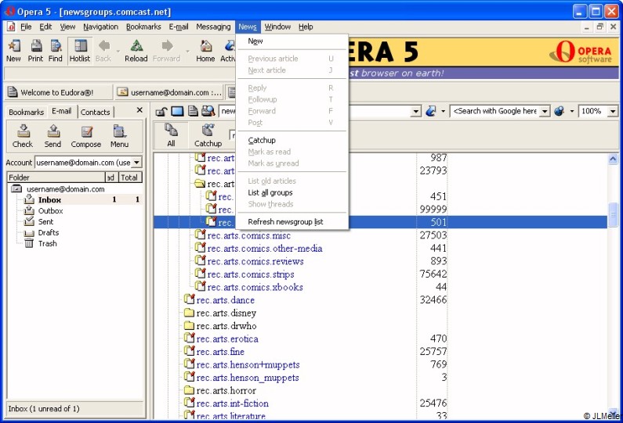
Task: Switch to the Contacts hotlist tab
Action: point(96,112)
